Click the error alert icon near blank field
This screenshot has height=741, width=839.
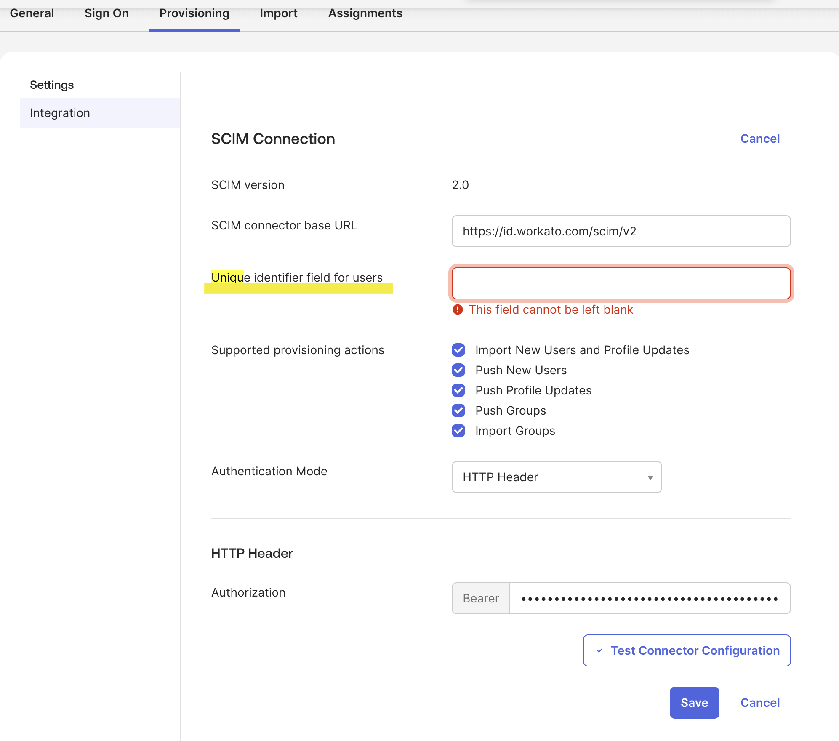tap(458, 309)
